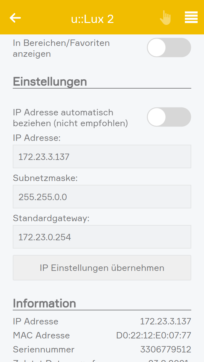204x362 pixels.
Task: Click the 'Seriennummer' row label
Action: click(x=44, y=349)
